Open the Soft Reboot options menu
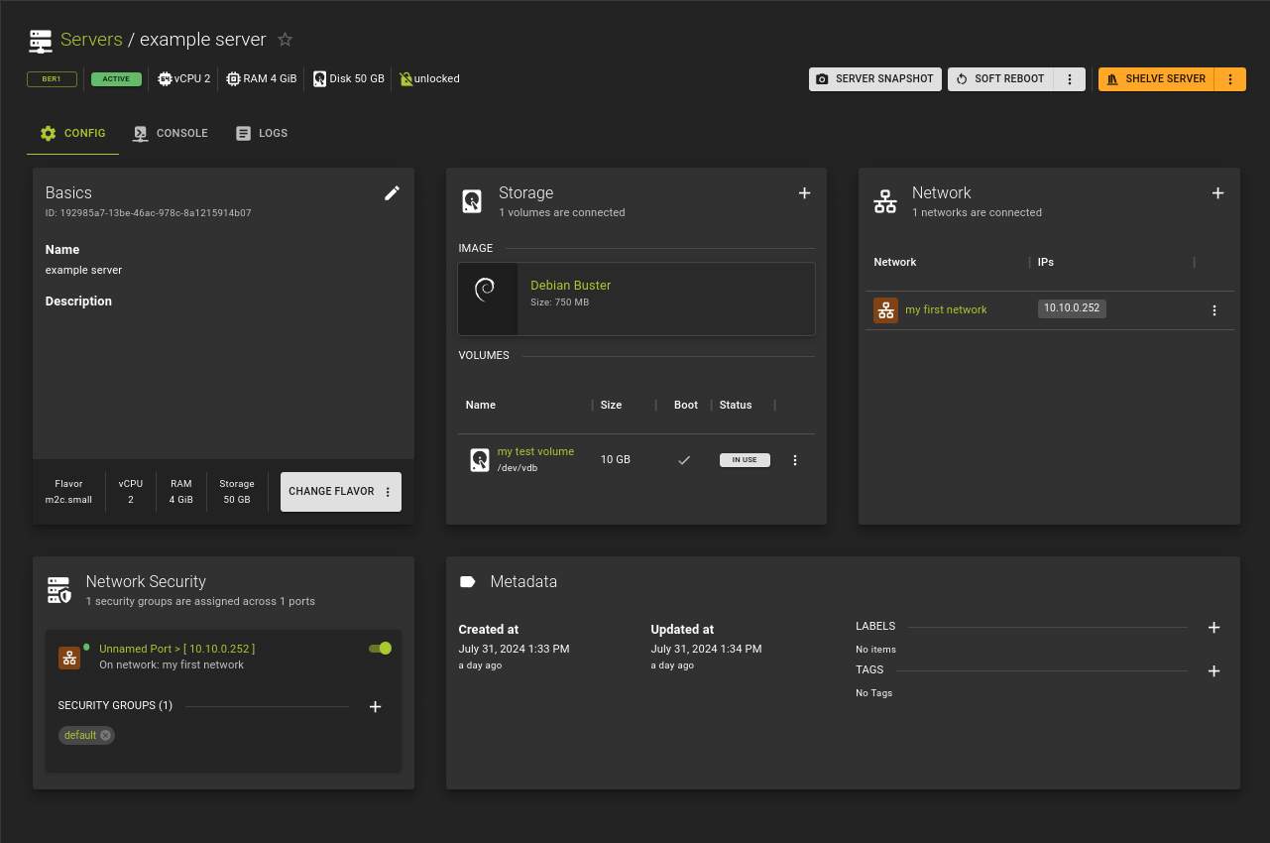The image size is (1270, 843). coord(1070,79)
